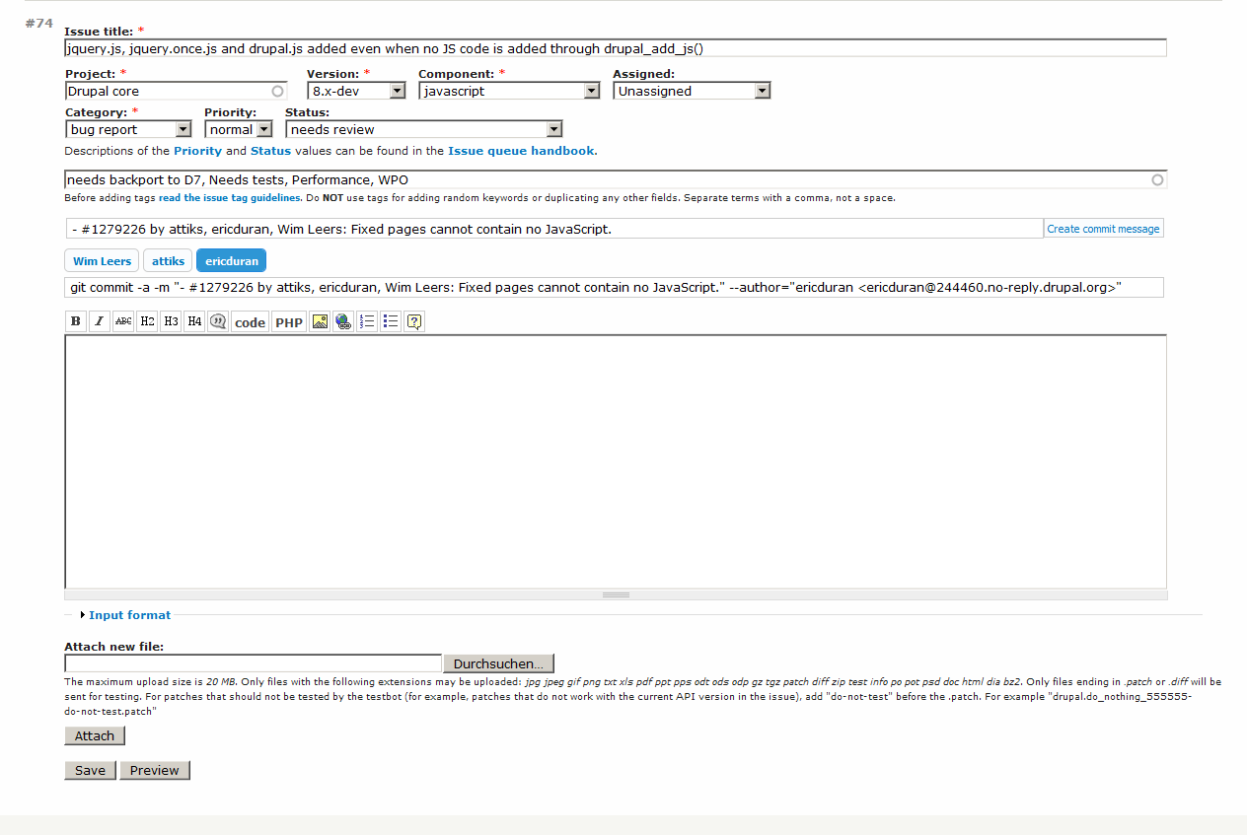Focus the commit message text field
Screen dimensions: 1247x835
554,229
